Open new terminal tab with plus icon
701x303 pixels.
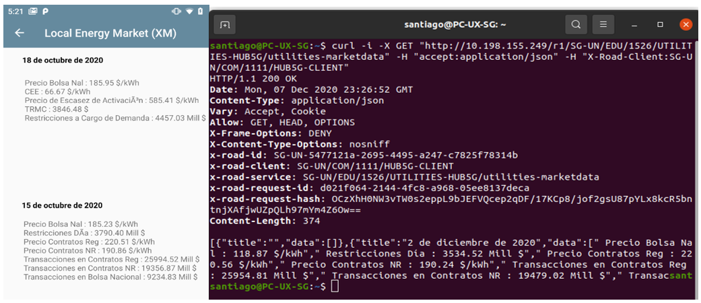click(x=225, y=25)
